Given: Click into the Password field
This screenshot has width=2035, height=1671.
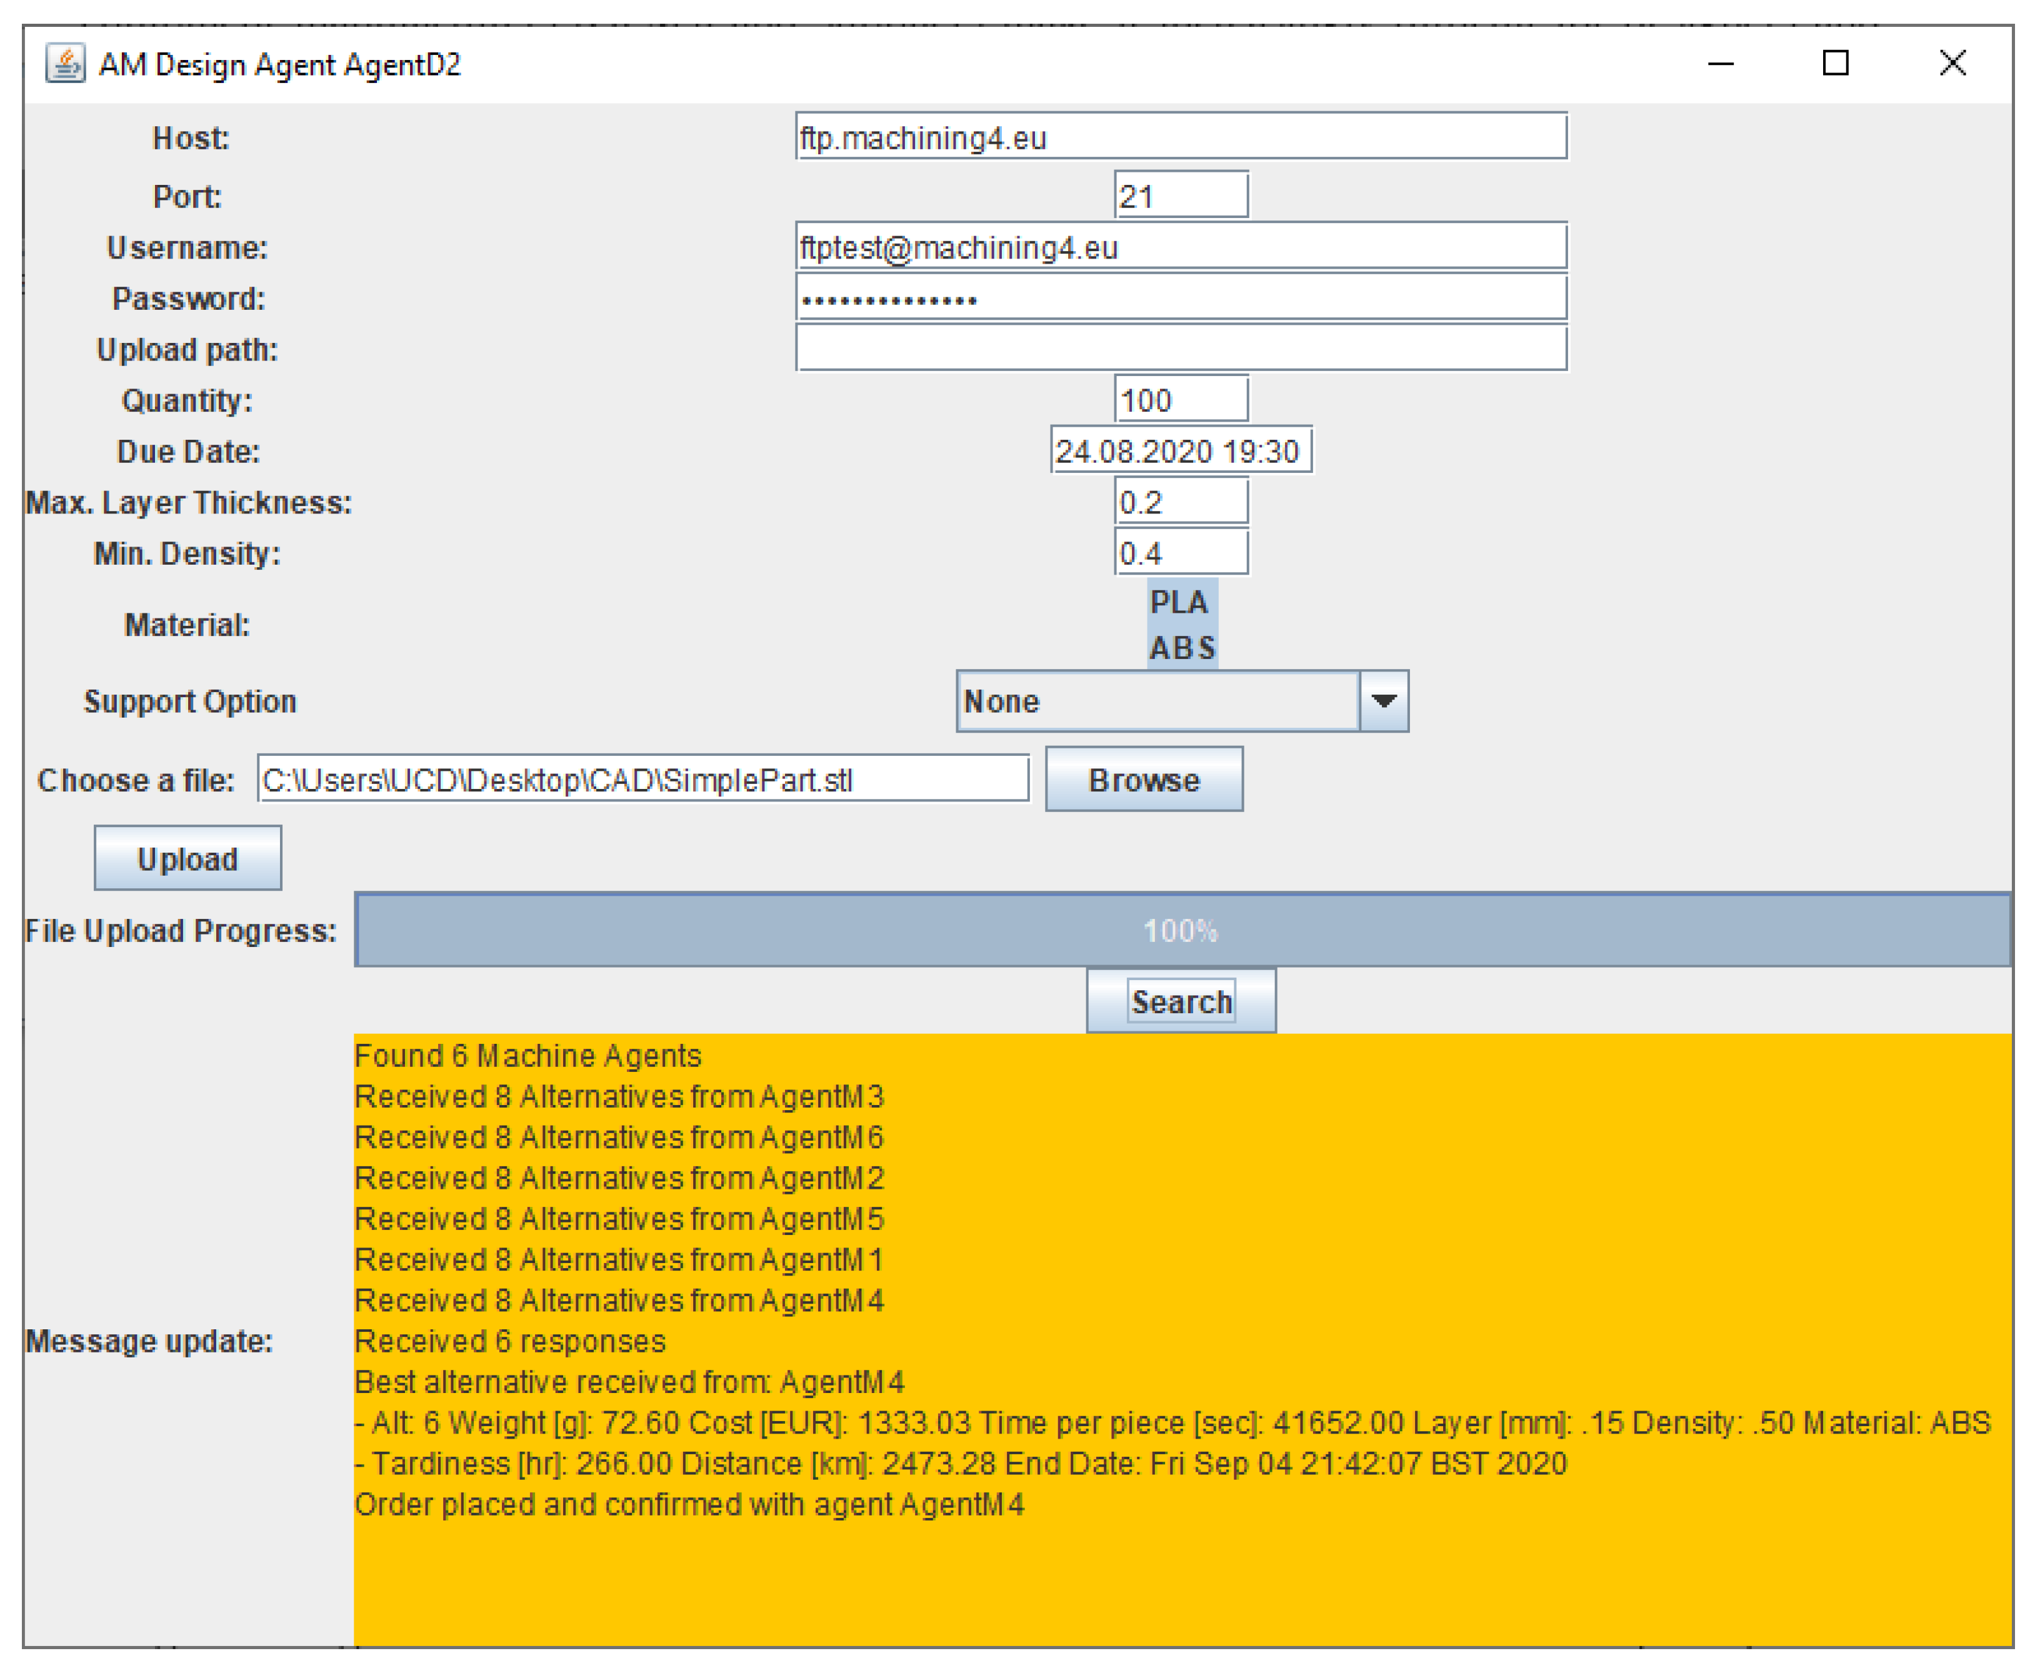Looking at the screenshot, I should tap(1181, 297).
